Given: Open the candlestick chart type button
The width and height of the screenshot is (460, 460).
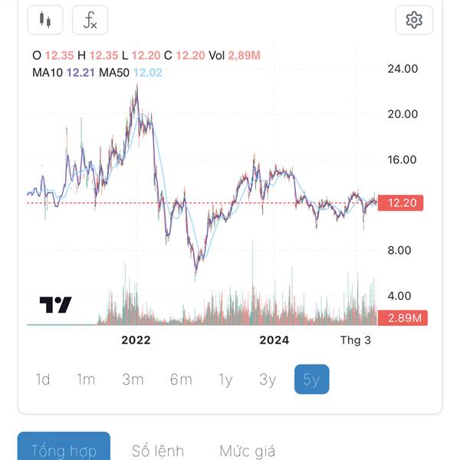Looking at the screenshot, I should (x=45, y=20).
